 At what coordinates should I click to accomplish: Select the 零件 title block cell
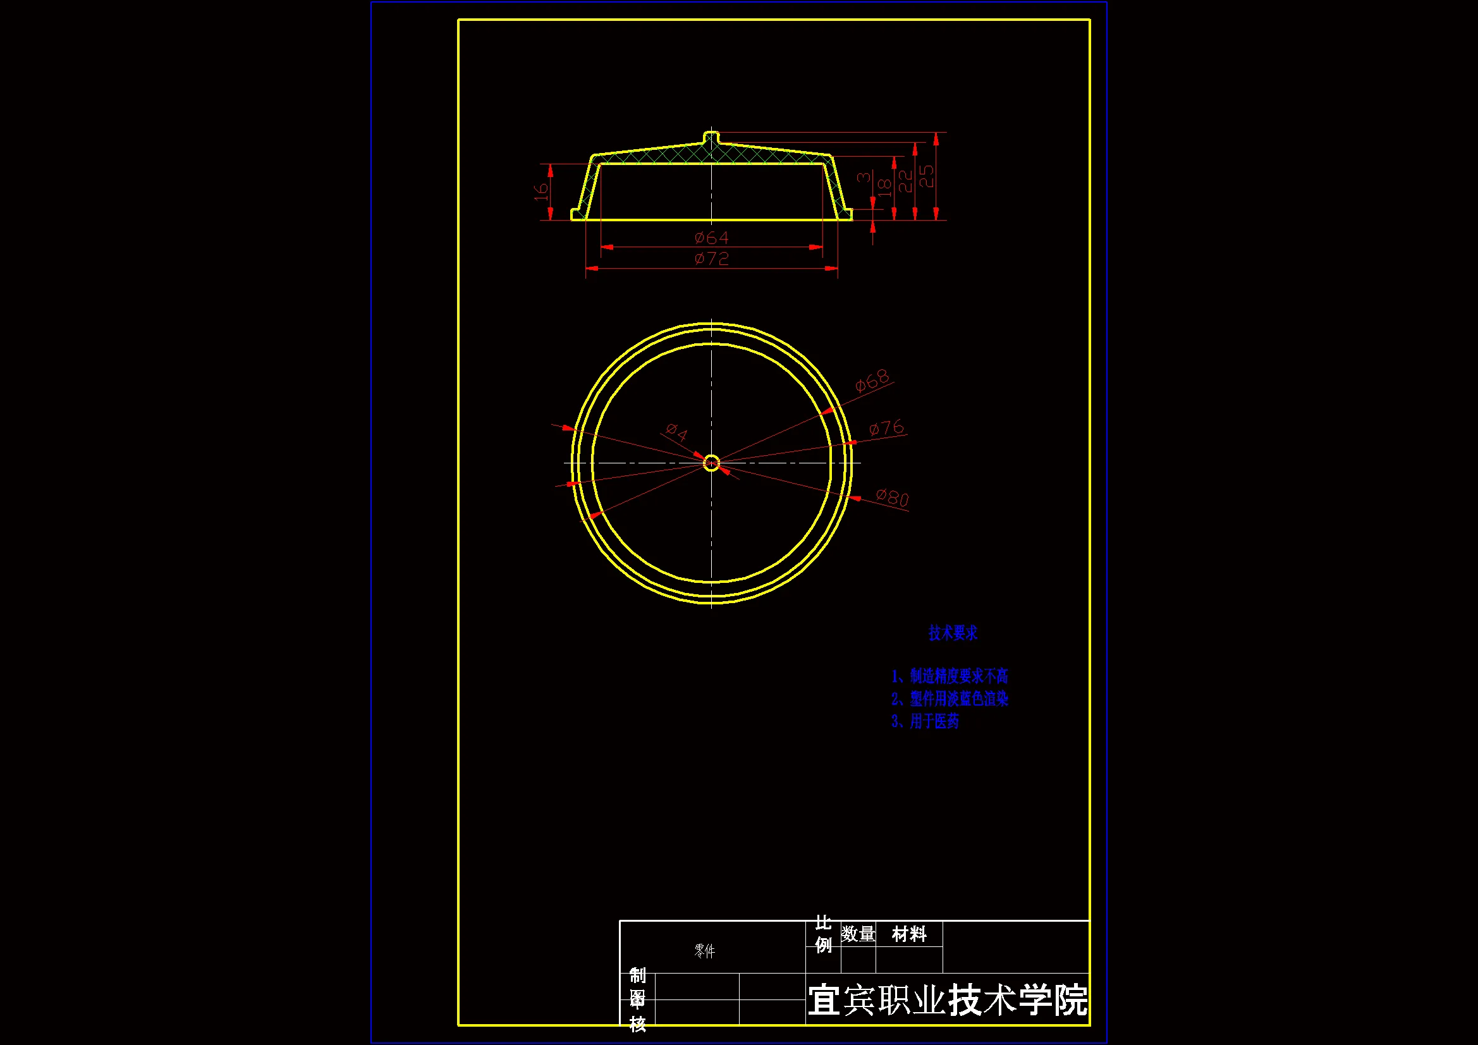(705, 951)
